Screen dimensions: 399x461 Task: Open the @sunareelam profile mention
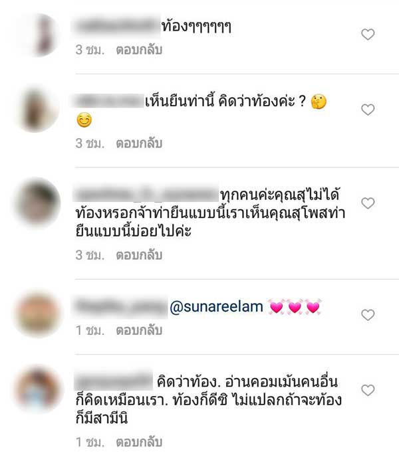[217, 307]
